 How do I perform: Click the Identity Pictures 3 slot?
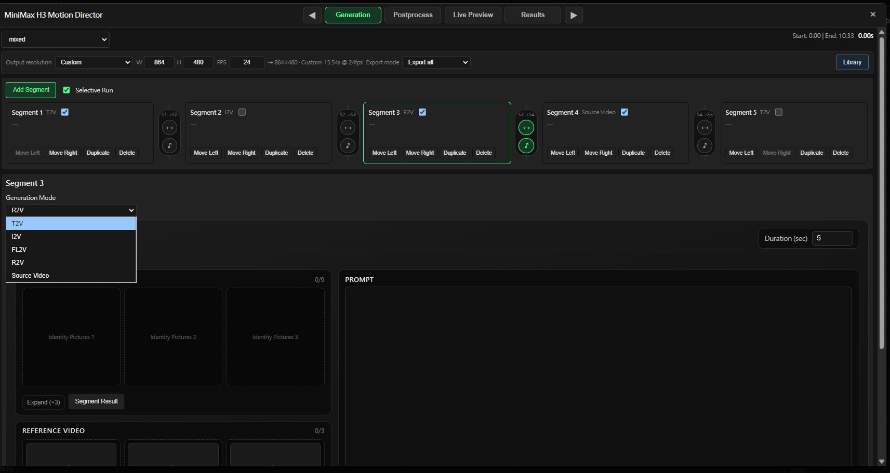275,337
